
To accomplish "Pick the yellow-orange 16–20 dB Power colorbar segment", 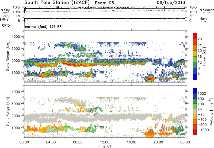I will [x=195, y=53].
